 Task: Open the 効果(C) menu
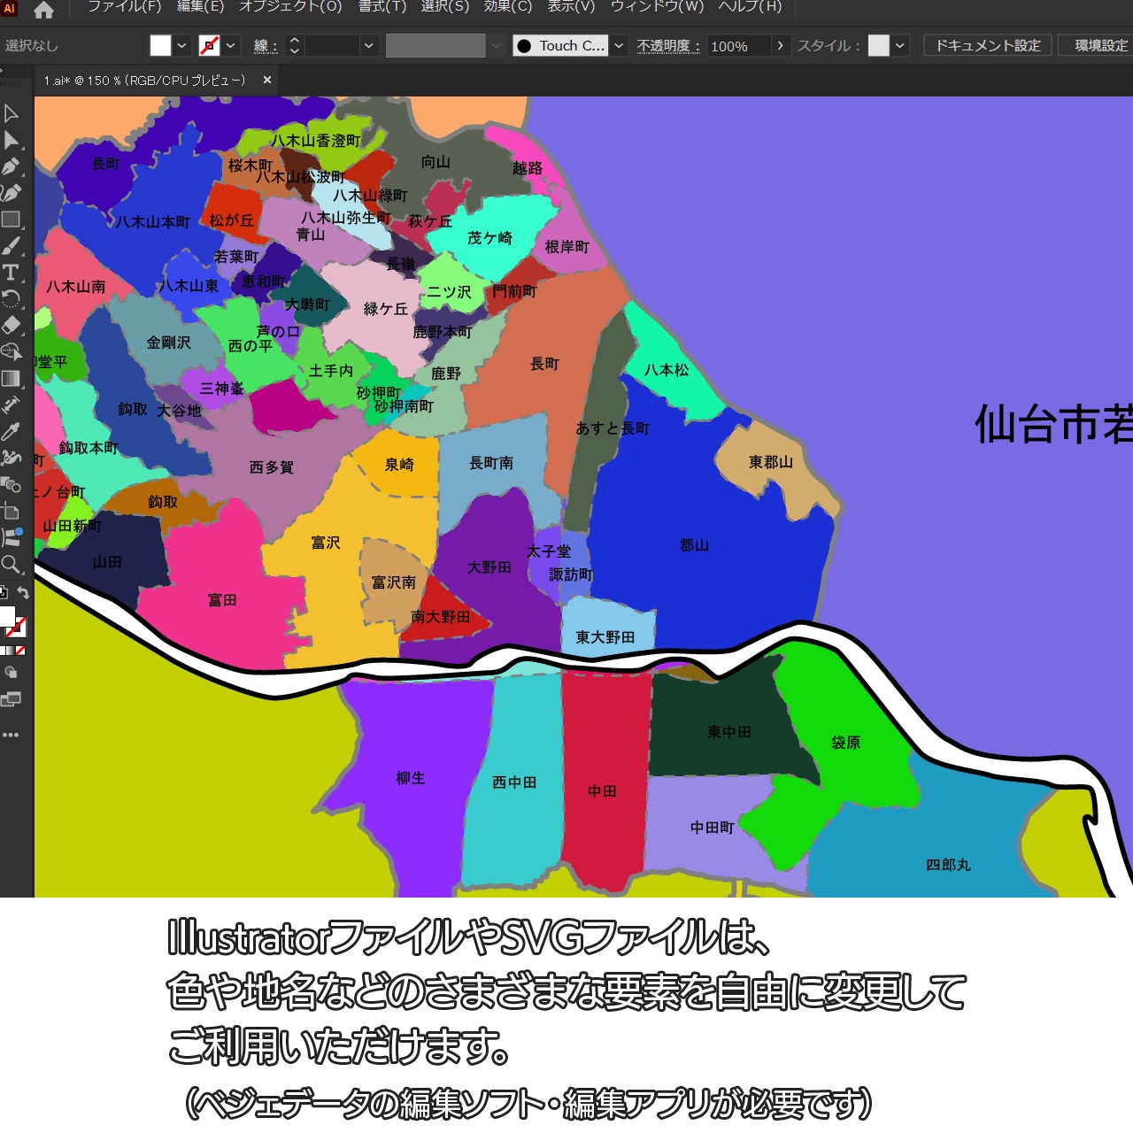tap(508, 7)
